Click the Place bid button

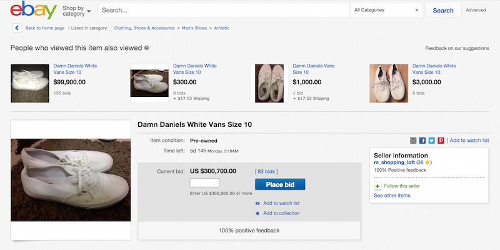(280, 184)
